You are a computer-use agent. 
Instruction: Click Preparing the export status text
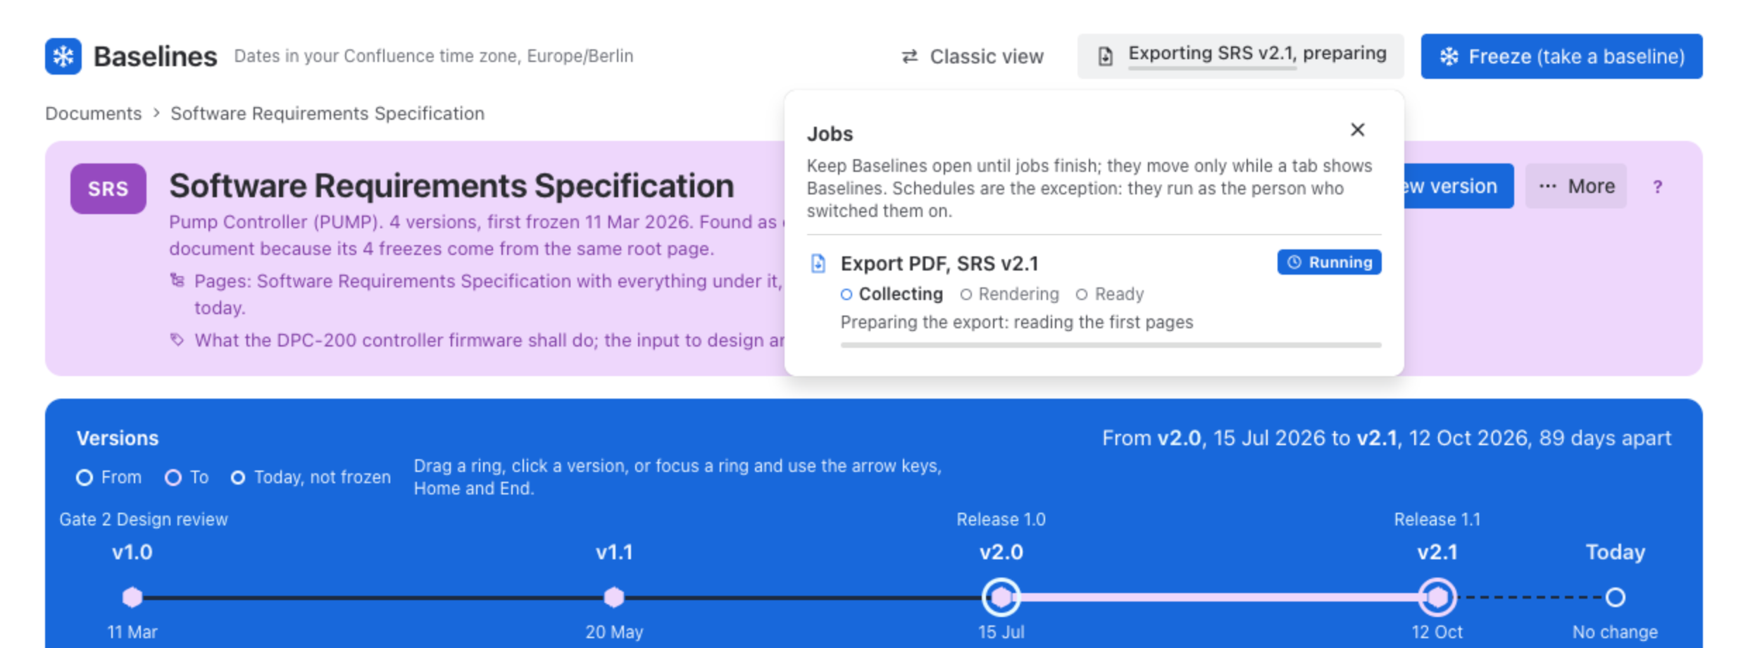pos(1016,323)
